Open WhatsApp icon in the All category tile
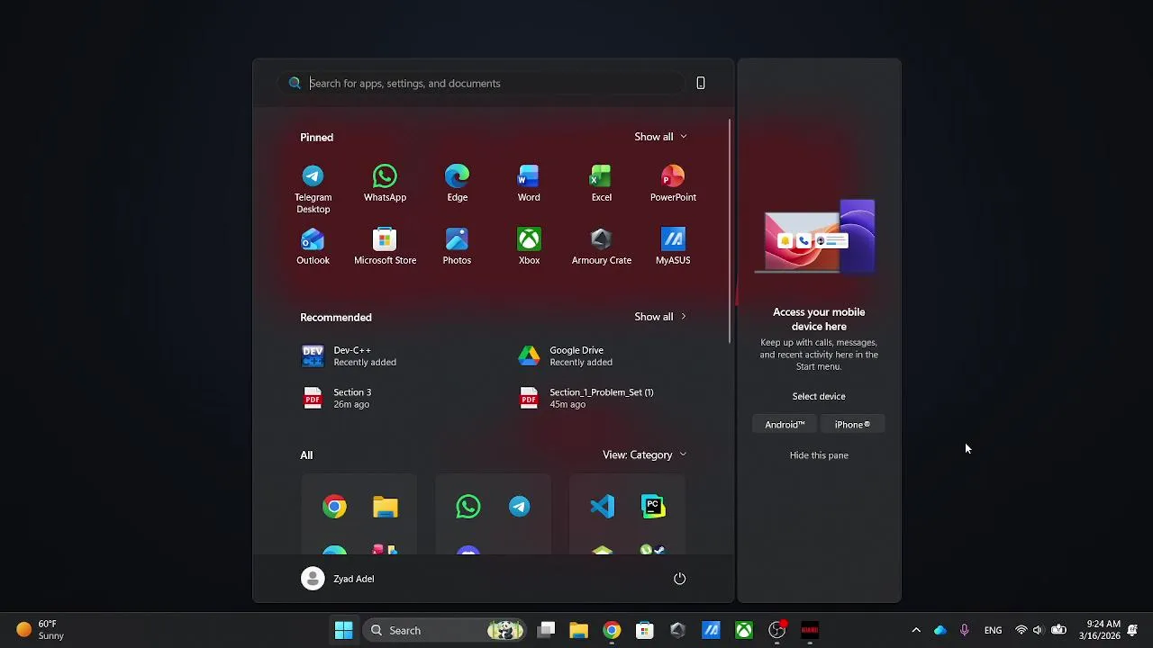Image resolution: width=1153 pixels, height=648 pixels. (468, 507)
